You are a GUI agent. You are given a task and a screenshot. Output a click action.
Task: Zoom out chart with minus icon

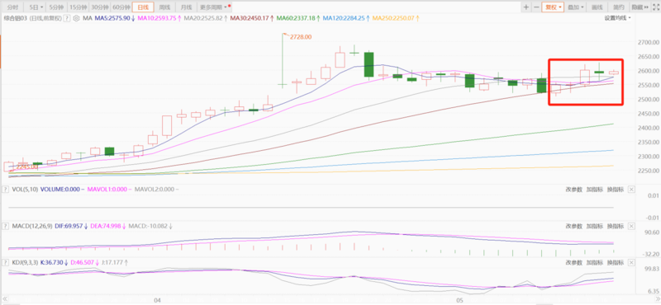coord(536,7)
